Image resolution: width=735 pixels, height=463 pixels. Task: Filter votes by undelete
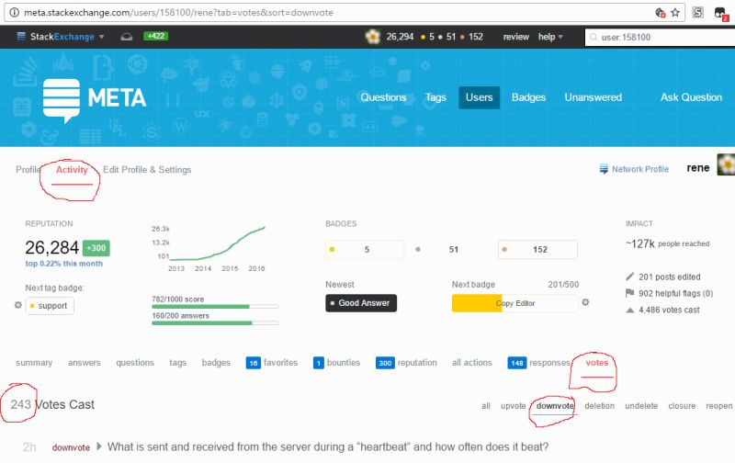point(641,406)
